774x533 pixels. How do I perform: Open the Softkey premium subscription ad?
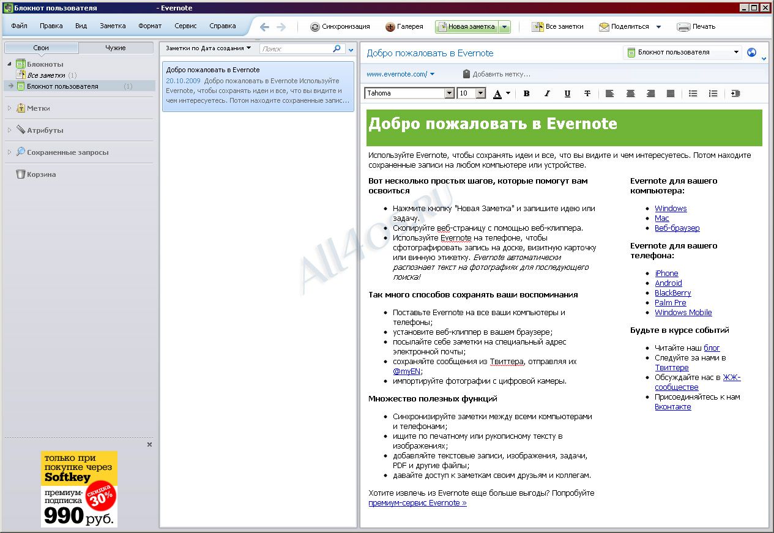click(79, 489)
